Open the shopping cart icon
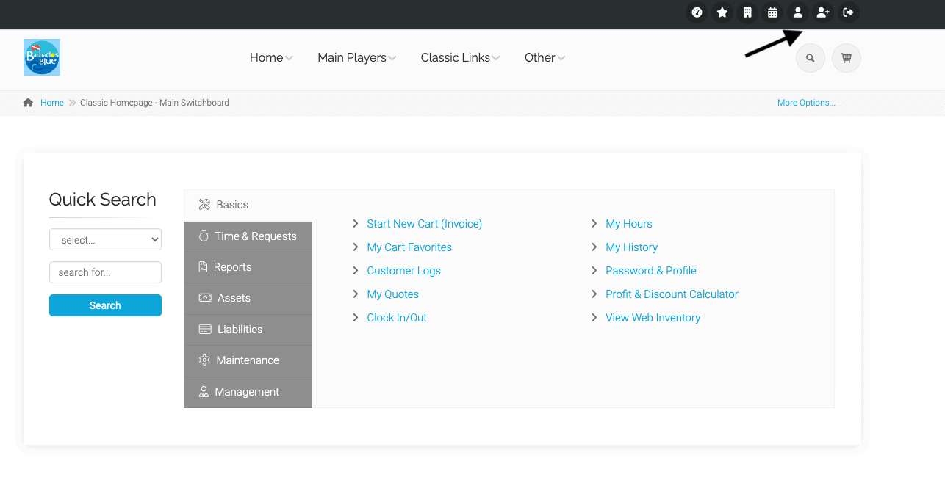This screenshot has width=945, height=480. [846, 58]
